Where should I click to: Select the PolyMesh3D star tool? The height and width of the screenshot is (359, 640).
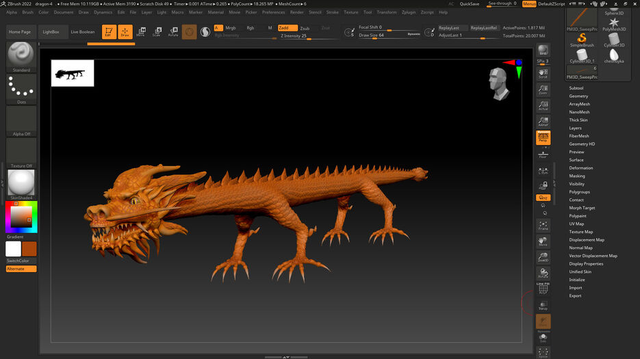[614, 24]
